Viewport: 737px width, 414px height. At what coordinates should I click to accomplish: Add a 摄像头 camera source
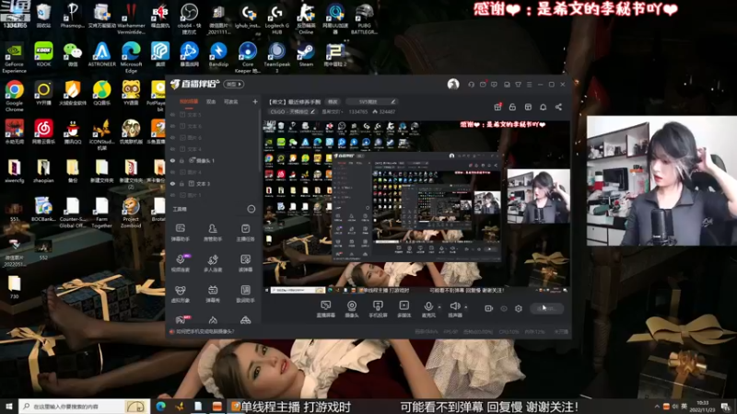click(x=352, y=309)
